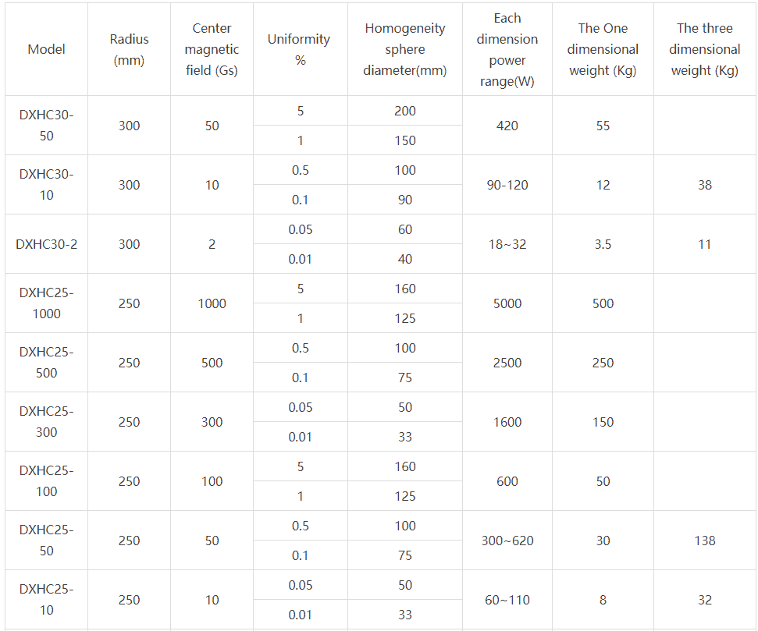Select the DXHC25-300 model cell
The width and height of the screenshot is (758, 631).
click(x=46, y=422)
